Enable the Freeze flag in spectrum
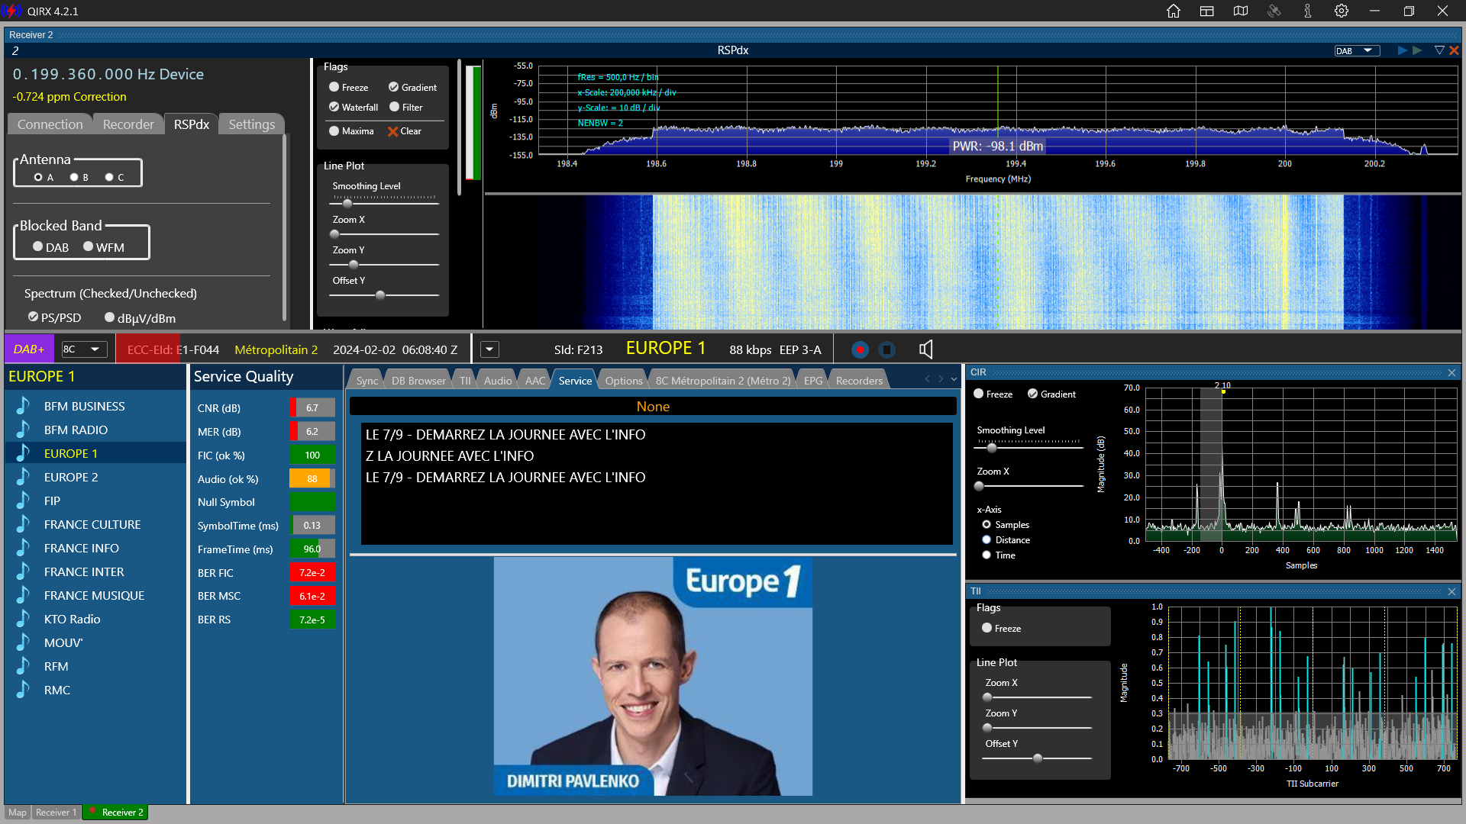This screenshot has width=1466, height=824. (334, 87)
